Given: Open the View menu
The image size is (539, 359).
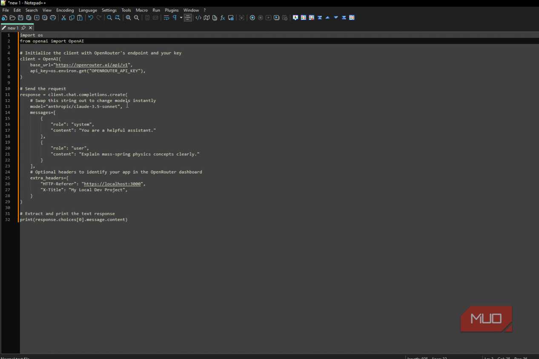Looking at the screenshot, I should 47,10.
